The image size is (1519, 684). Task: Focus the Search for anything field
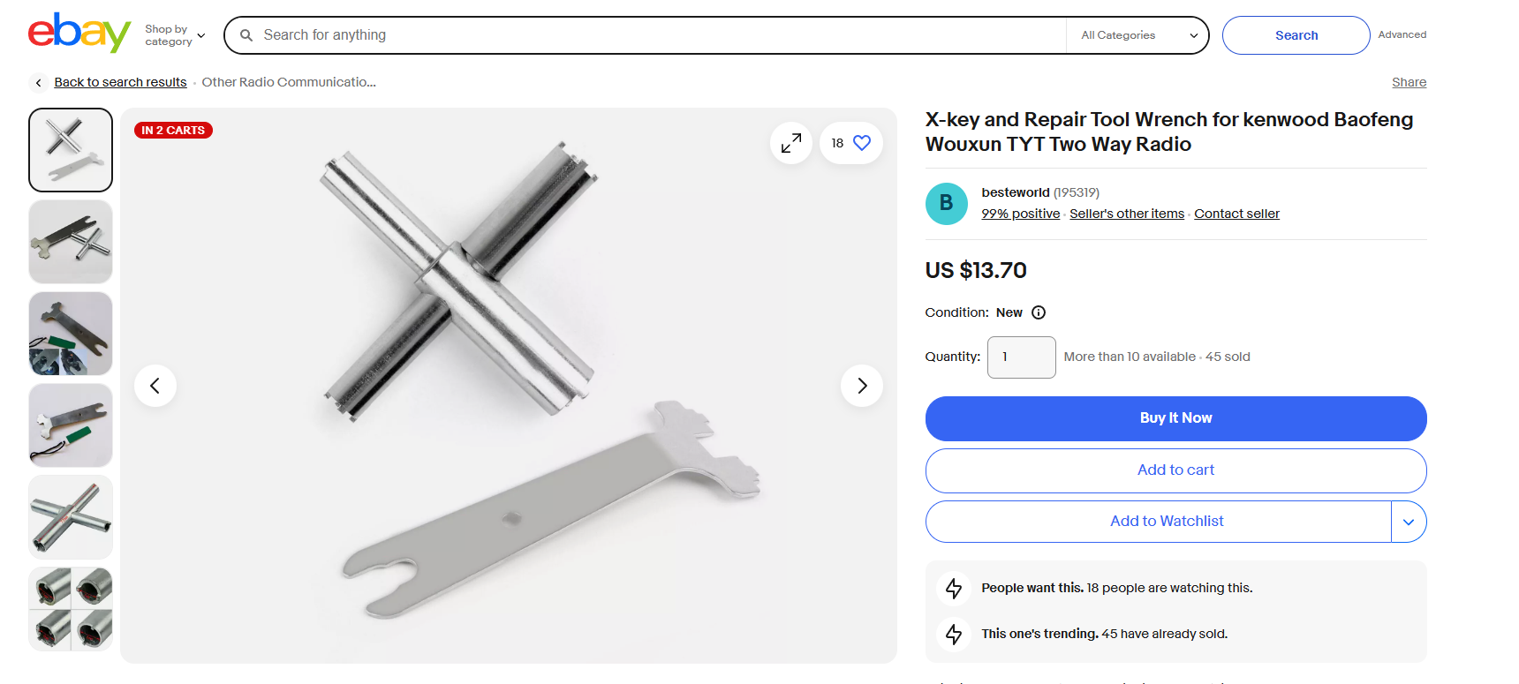click(654, 35)
